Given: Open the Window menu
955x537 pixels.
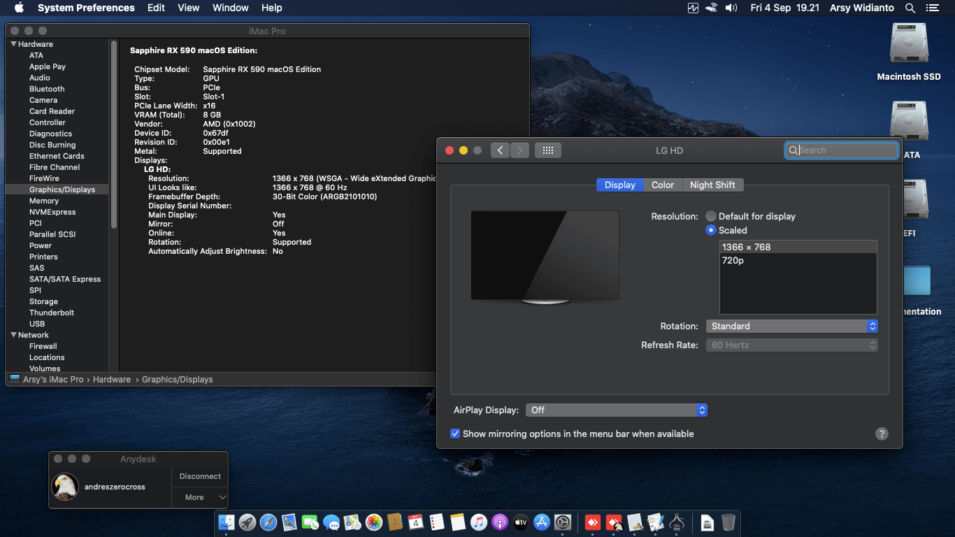Looking at the screenshot, I should coord(230,8).
